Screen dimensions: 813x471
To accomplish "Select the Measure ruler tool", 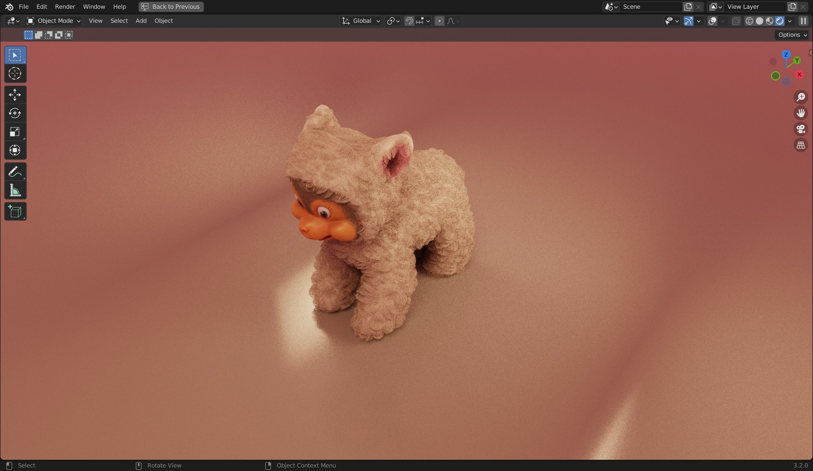I will click(x=15, y=190).
